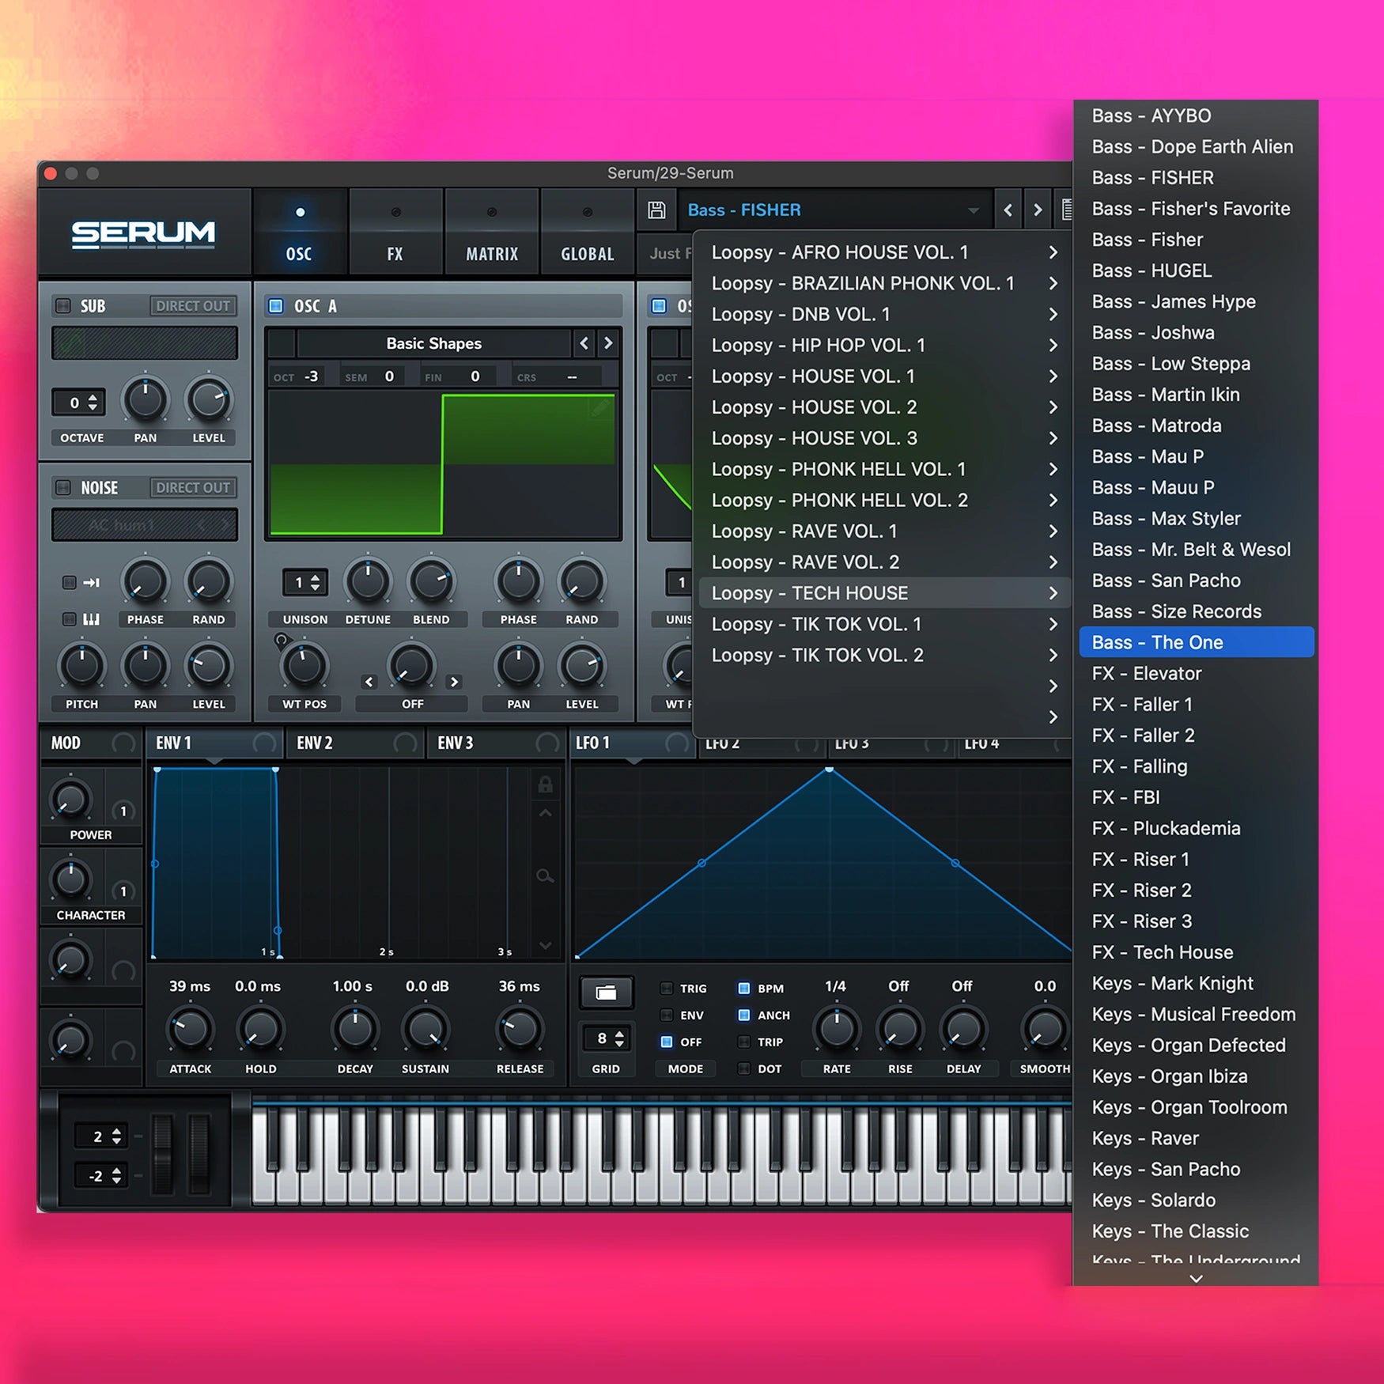Go to next preset with right arrow
1384x1384 pixels.
1038,210
